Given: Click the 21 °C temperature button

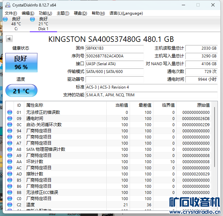Looking at the screenshot, I should [21, 91].
